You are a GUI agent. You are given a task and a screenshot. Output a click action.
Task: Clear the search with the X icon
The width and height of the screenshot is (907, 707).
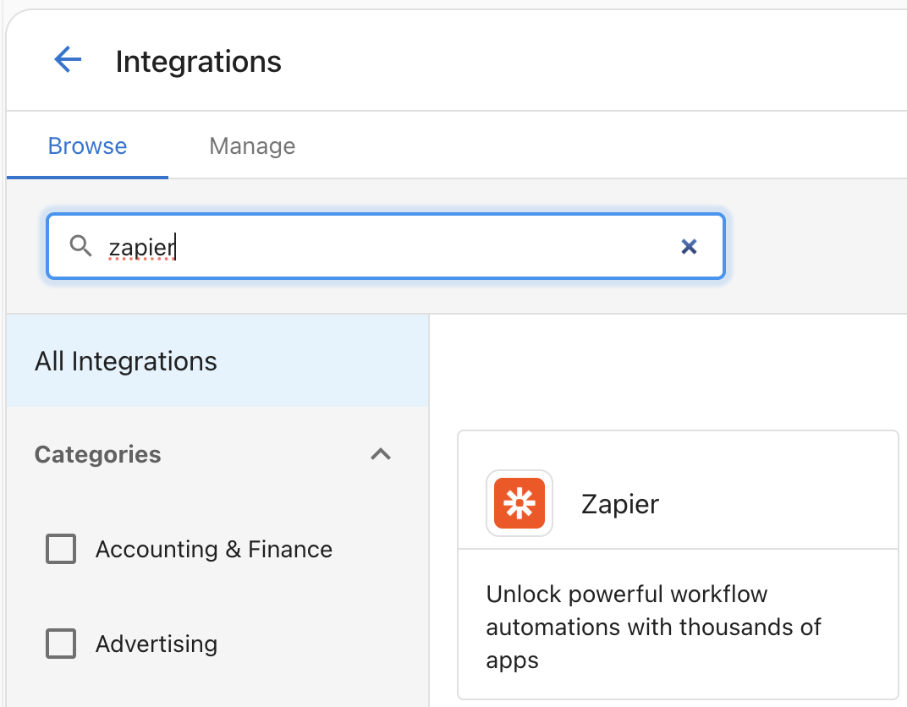click(x=689, y=246)
